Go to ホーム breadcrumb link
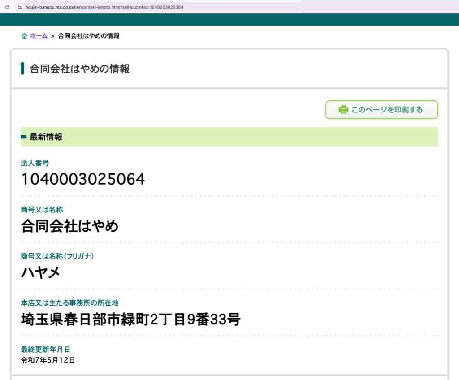The image size is (459, 380). (39, 36)
